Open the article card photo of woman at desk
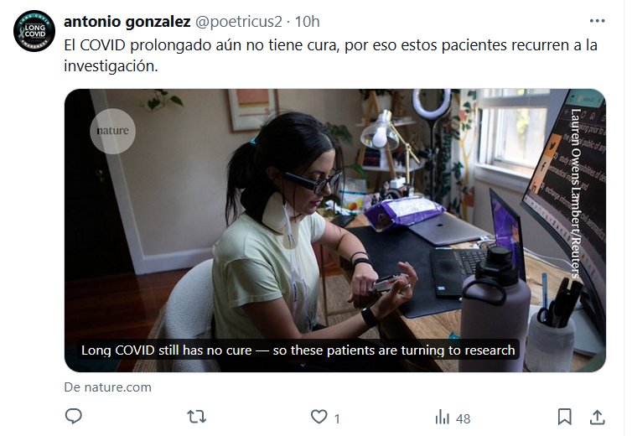 coord(335,231)
